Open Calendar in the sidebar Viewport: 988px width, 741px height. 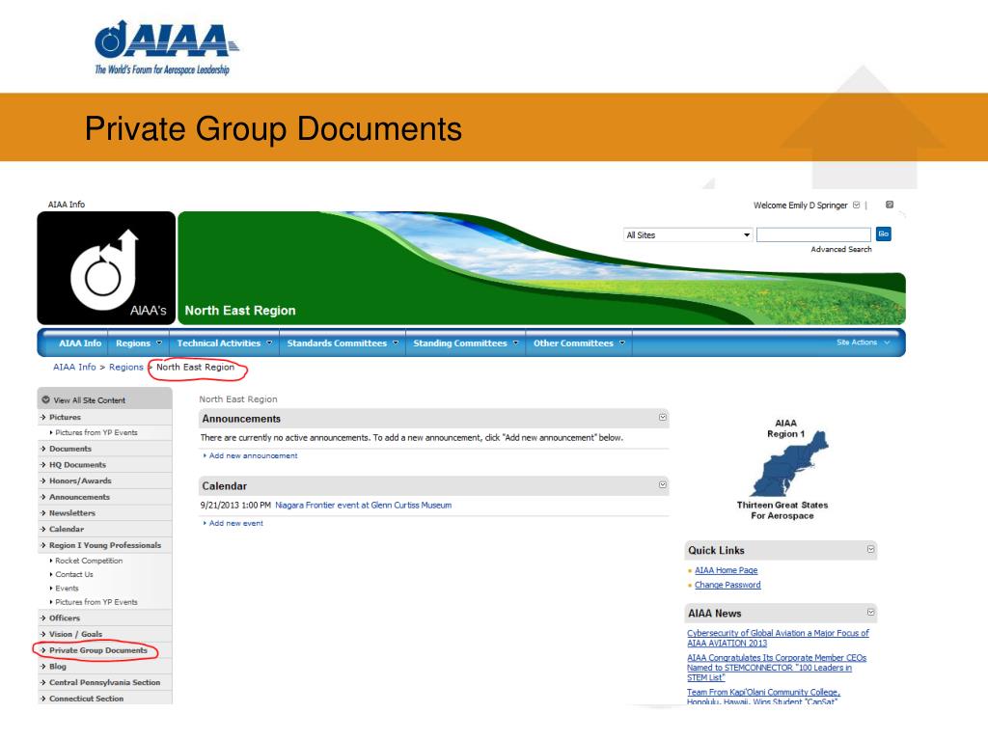point(67,530)
